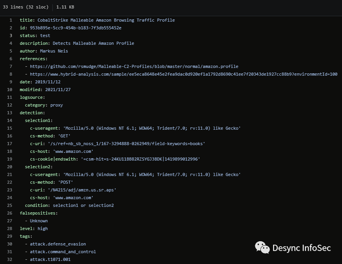Open the github.com amazon.profile reference URL
Image resolution: width=342 pixels, height=264 pixels.
(134, 66)
